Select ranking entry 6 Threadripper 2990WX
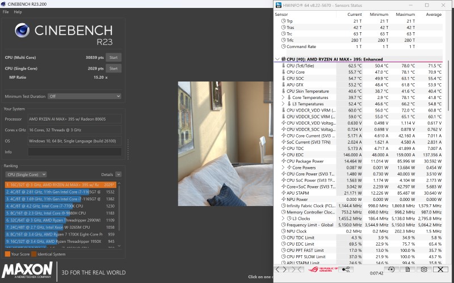 (x=61, y=220)
